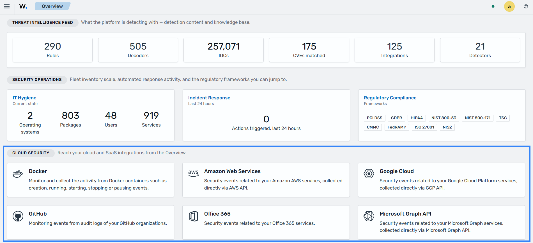Viewport: 533px width, 243px height.
Task: Click the Microsoft Graph API icon
Action: point(369,216)
